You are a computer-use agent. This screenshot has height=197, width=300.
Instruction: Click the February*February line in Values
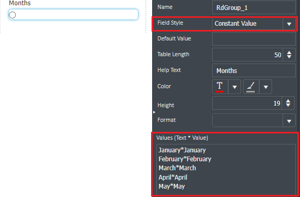[185, 159]
